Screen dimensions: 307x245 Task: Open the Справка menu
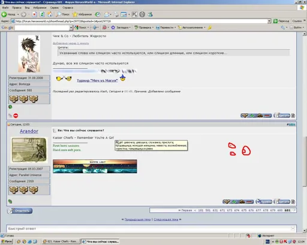[x=68, y=8]
